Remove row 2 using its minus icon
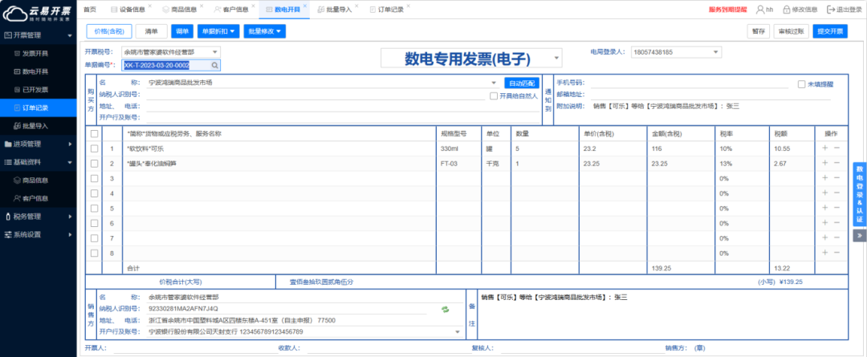This screenshot has height=357, width=867. point(836,163)
